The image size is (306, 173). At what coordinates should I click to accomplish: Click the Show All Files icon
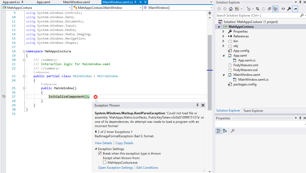pyautogui.click(x=275, y=9)
